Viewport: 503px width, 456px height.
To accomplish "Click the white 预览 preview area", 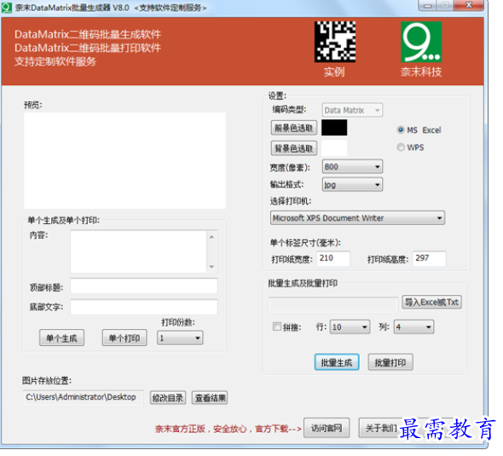I will pos(124,160).
